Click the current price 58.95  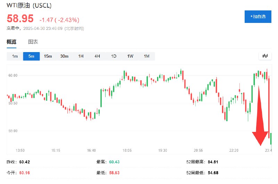coord(20,18)
